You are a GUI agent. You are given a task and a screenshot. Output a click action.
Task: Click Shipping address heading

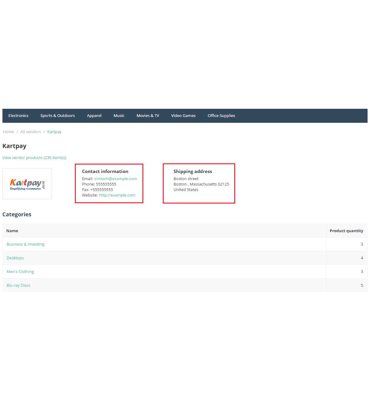(193, 172)
